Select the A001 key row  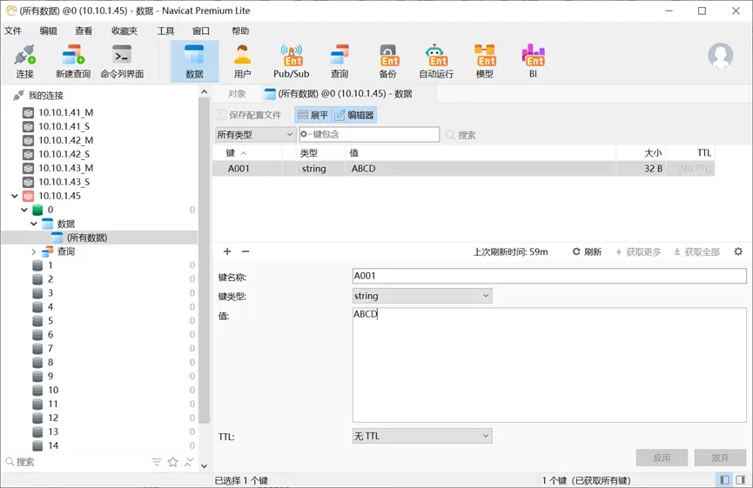pos(463,169)
